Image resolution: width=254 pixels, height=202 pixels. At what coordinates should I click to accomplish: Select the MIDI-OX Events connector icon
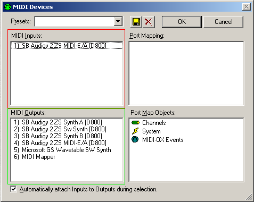click(135, 140)
